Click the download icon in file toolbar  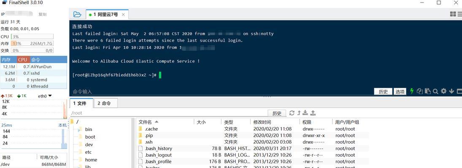coord(305,113)
